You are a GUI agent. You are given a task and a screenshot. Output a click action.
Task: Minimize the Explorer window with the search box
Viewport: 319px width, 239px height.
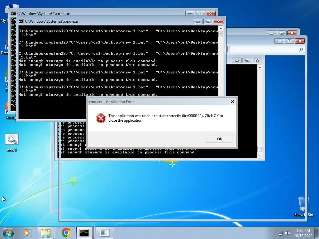pos(279,41)
